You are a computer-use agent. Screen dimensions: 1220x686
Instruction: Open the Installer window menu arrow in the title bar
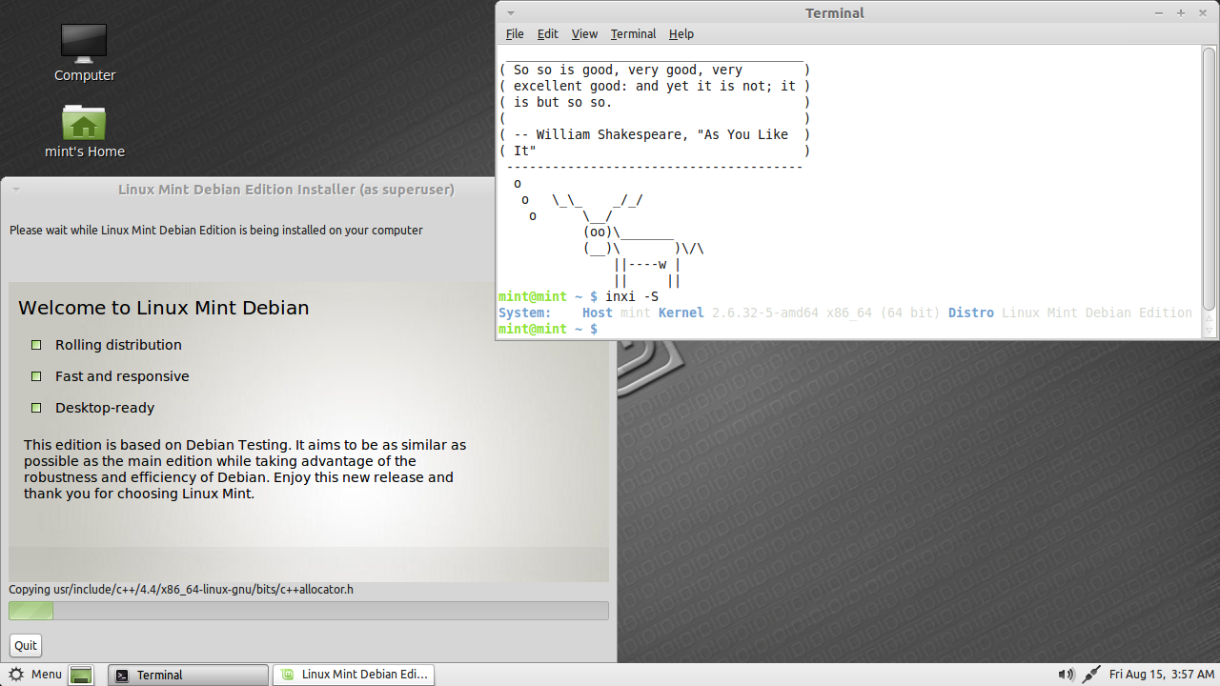point(15,190)
